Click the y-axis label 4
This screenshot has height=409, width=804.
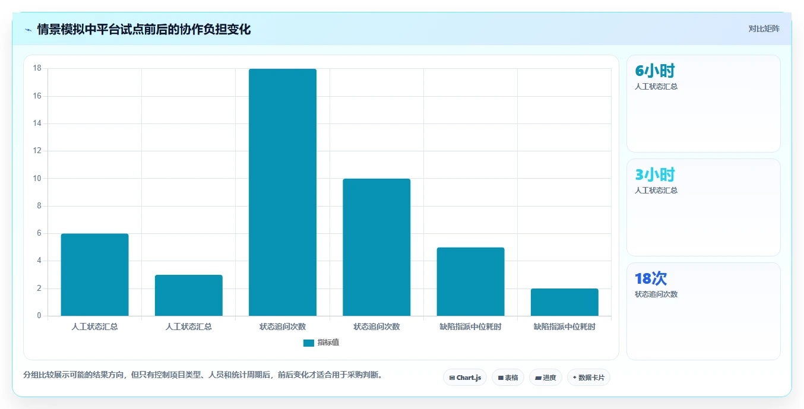coord(39,261)
